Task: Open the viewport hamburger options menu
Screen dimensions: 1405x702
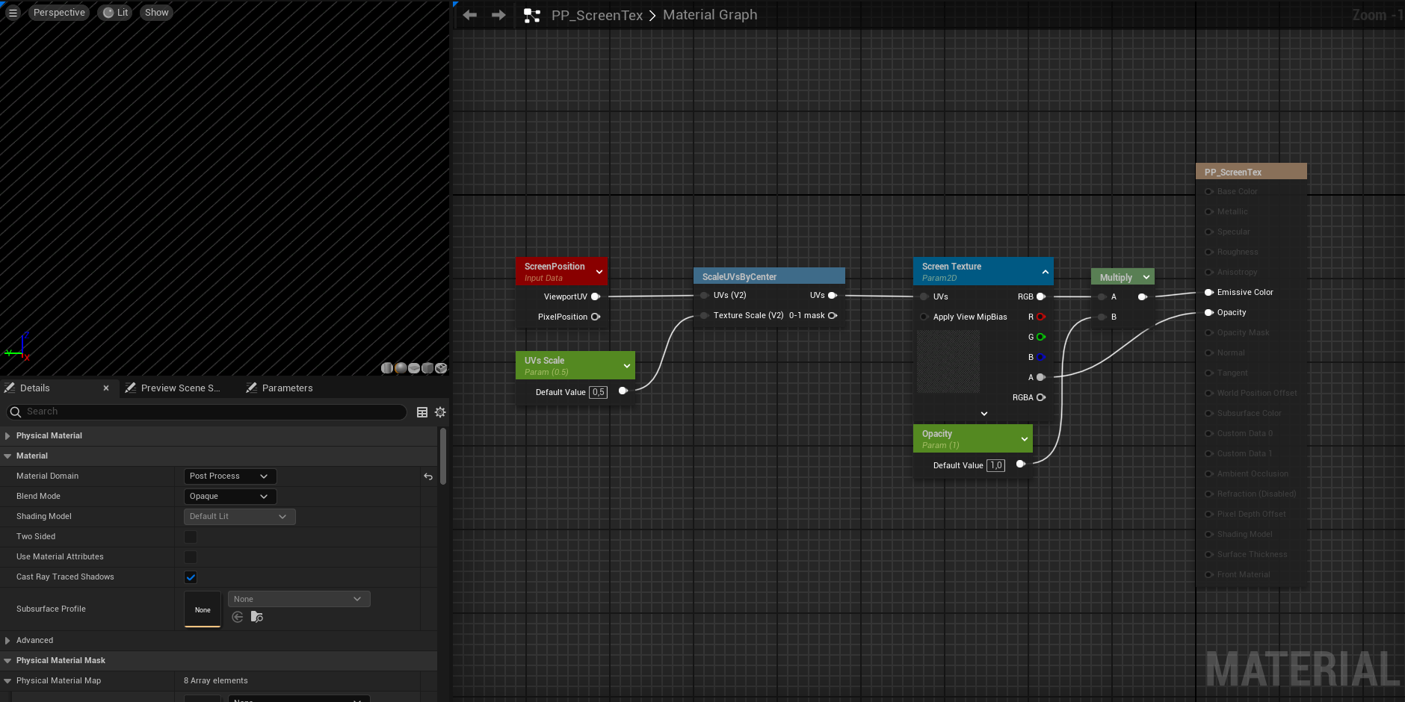Action: [x=13, y=13]
